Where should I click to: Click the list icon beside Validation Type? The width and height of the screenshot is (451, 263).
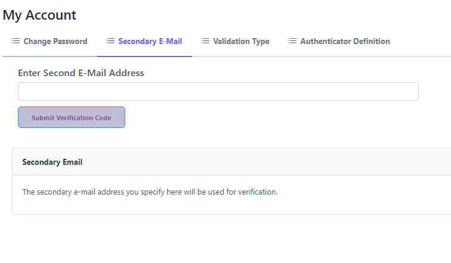pos(205,41)
